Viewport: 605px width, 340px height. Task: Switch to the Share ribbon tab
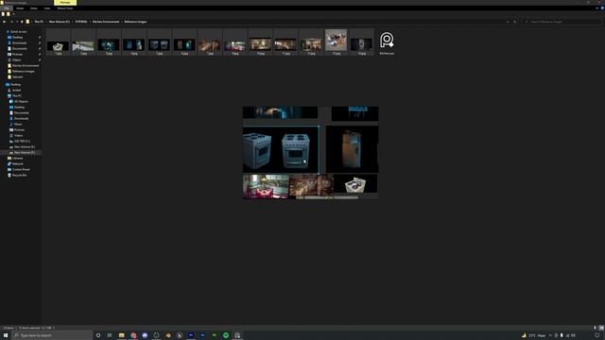click(34, 8)
